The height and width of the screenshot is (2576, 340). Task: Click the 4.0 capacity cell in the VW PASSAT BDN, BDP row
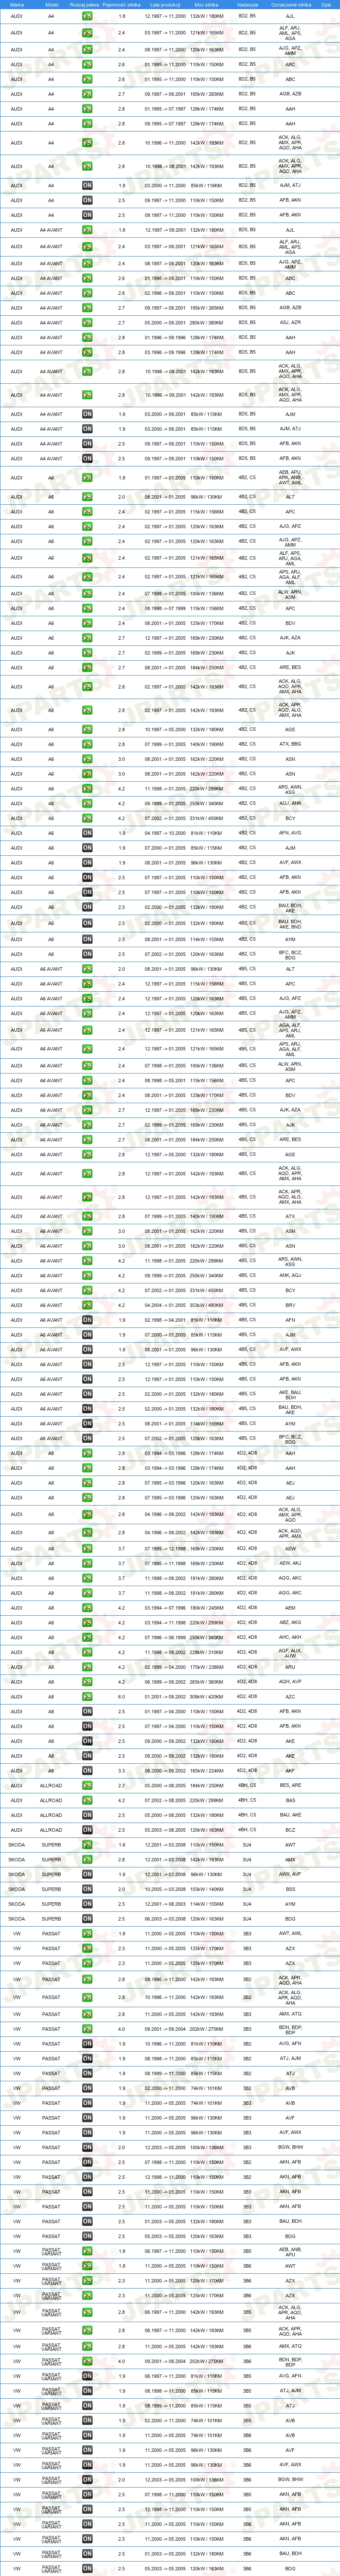point(122,2029)
